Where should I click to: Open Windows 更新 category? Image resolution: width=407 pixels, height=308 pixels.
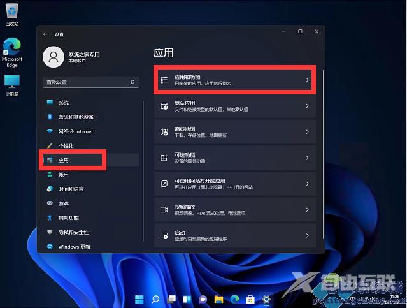[91, 246]
